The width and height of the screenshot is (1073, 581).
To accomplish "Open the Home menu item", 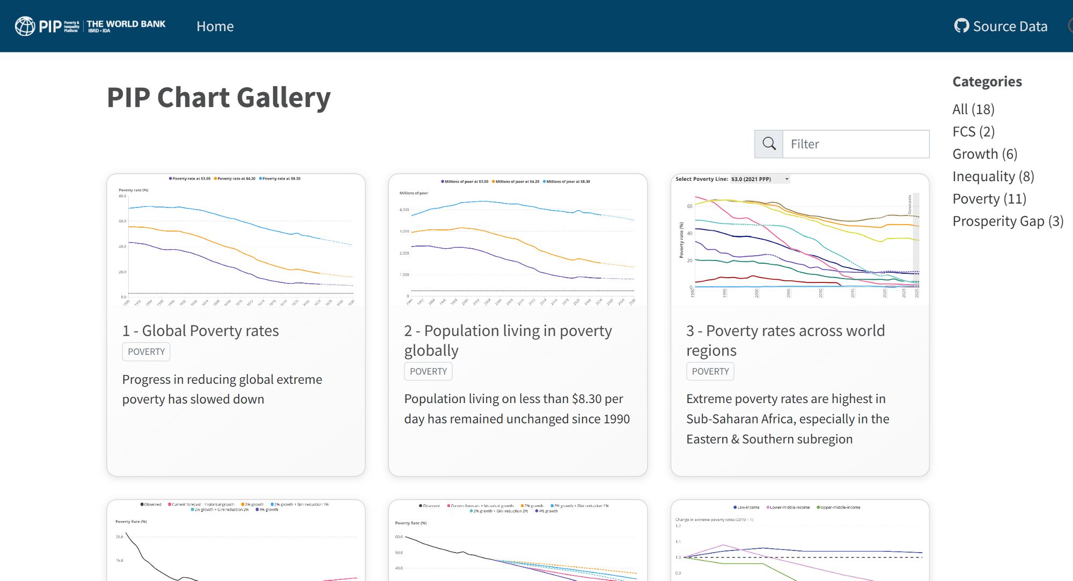I will pyautogui.click(x=215, y=26).
